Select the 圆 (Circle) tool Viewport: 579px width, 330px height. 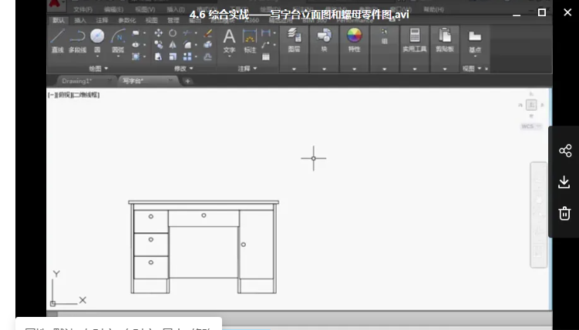[97, 41]
